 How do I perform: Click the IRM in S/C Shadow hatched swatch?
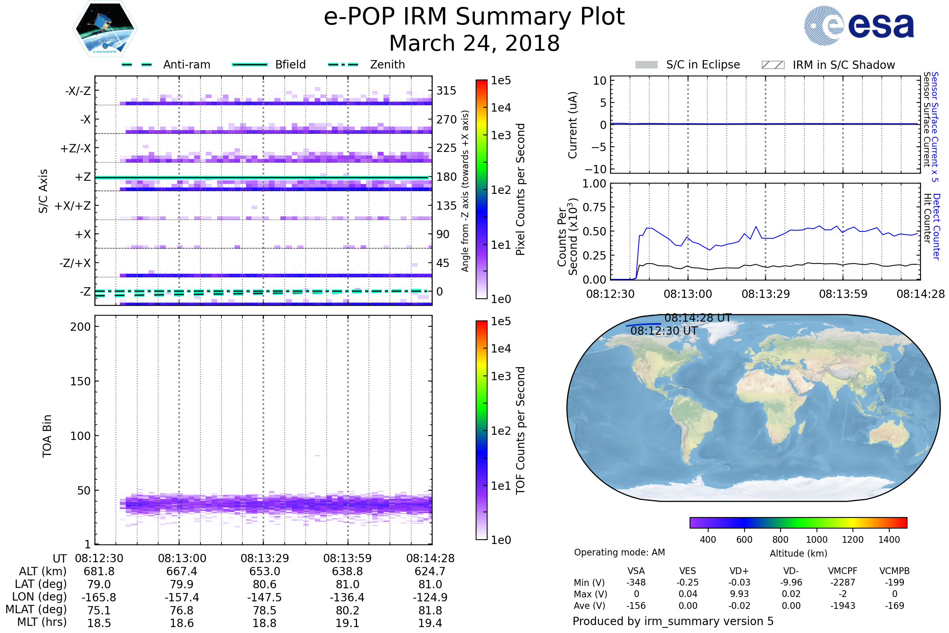coord(773,65)
